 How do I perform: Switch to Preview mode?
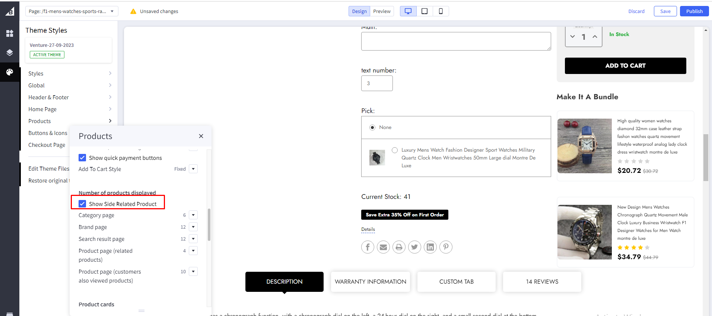tap(382, 11)
